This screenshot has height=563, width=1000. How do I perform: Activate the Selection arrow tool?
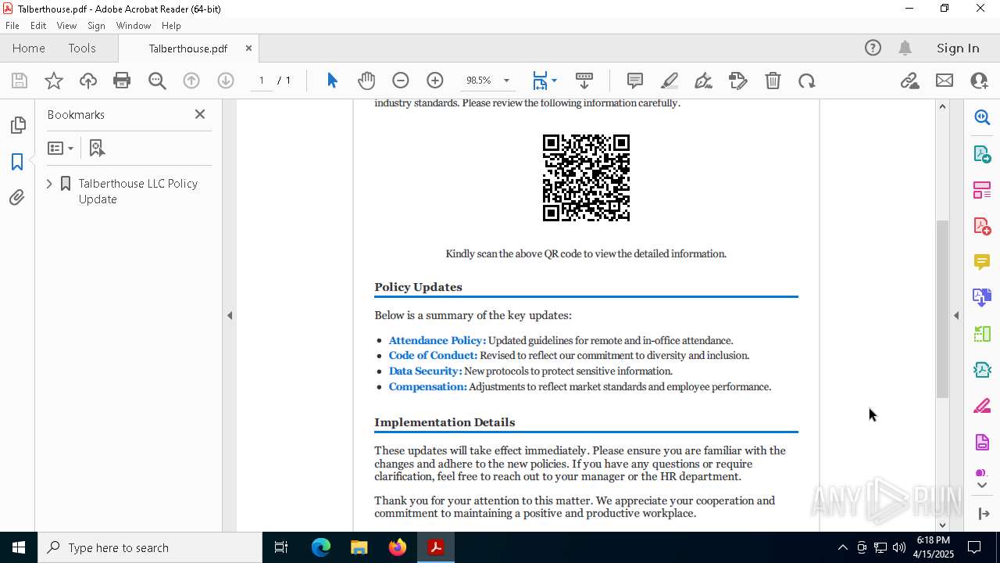click(x=332, y=81)
